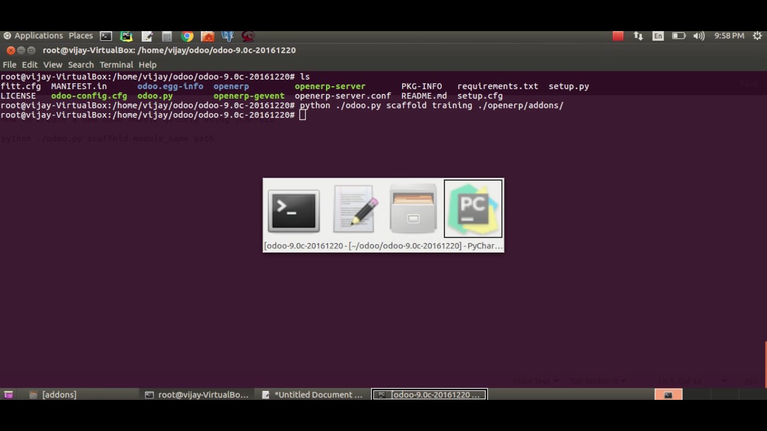Open the En keyboard layout indicator
This screenshot has width=767, height=431.
point(658,36)
